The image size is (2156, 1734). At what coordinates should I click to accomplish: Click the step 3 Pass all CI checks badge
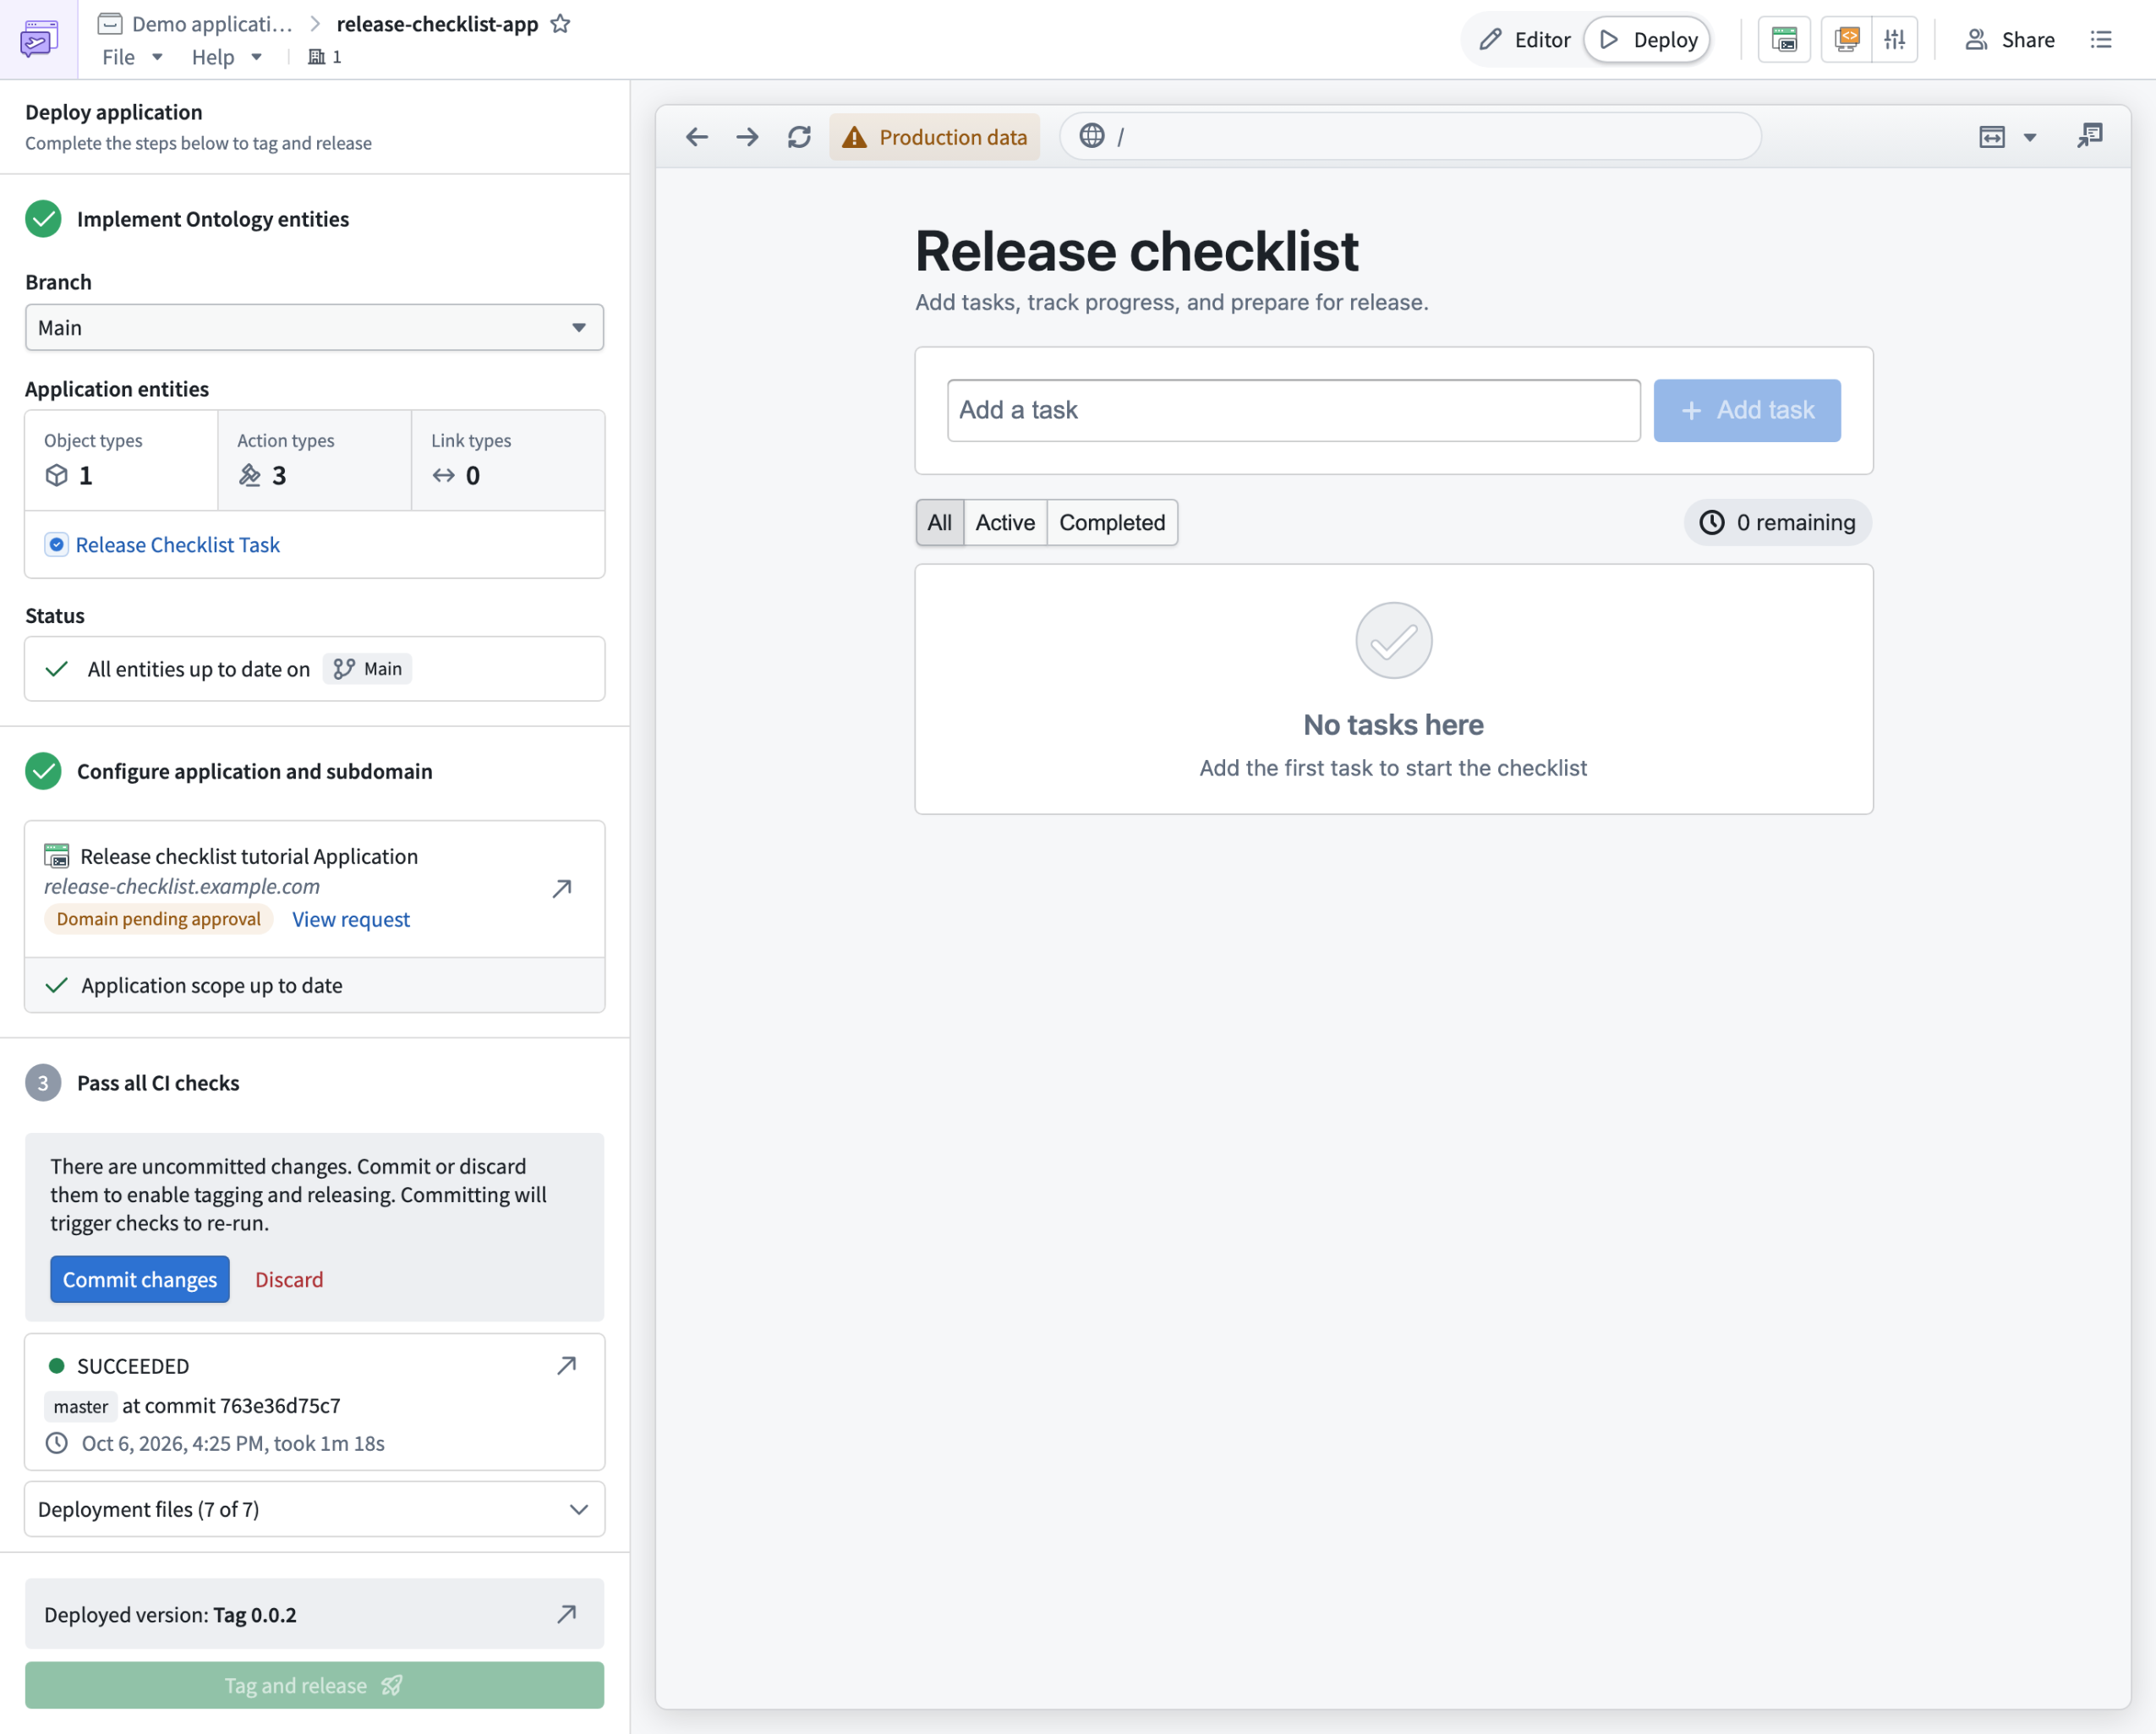point(43,1083)
